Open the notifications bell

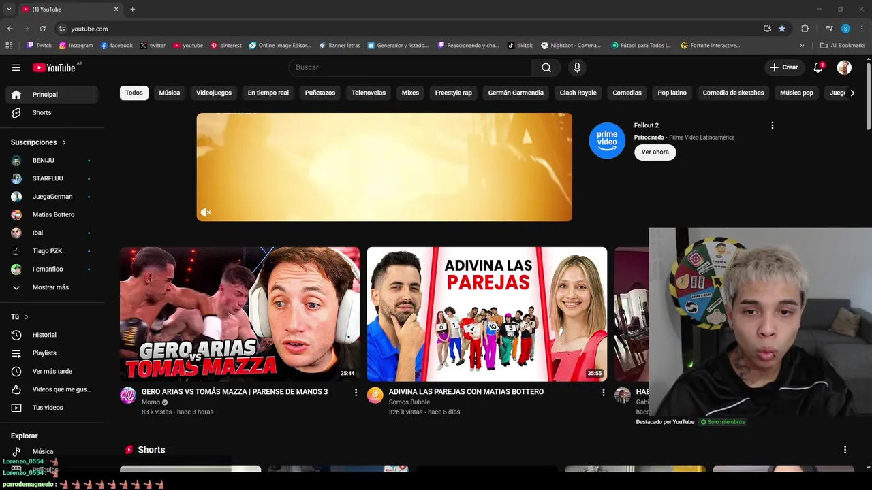click(818, 67)
